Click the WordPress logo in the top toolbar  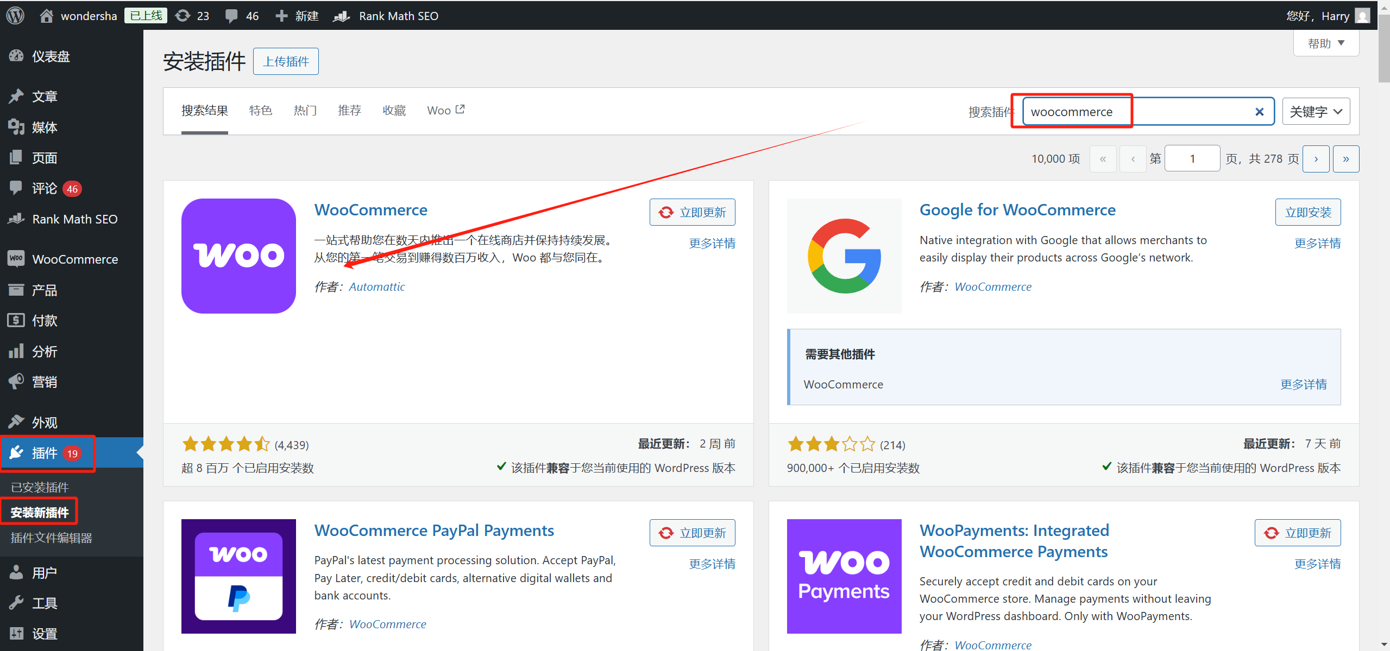click(x=15, y=15)
